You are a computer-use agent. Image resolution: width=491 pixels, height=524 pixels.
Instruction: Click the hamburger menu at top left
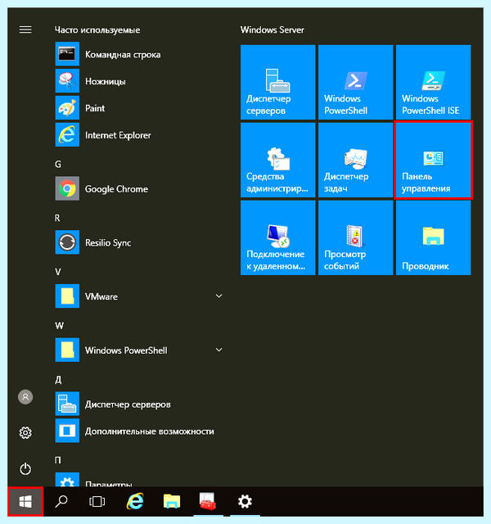(25, 29)
